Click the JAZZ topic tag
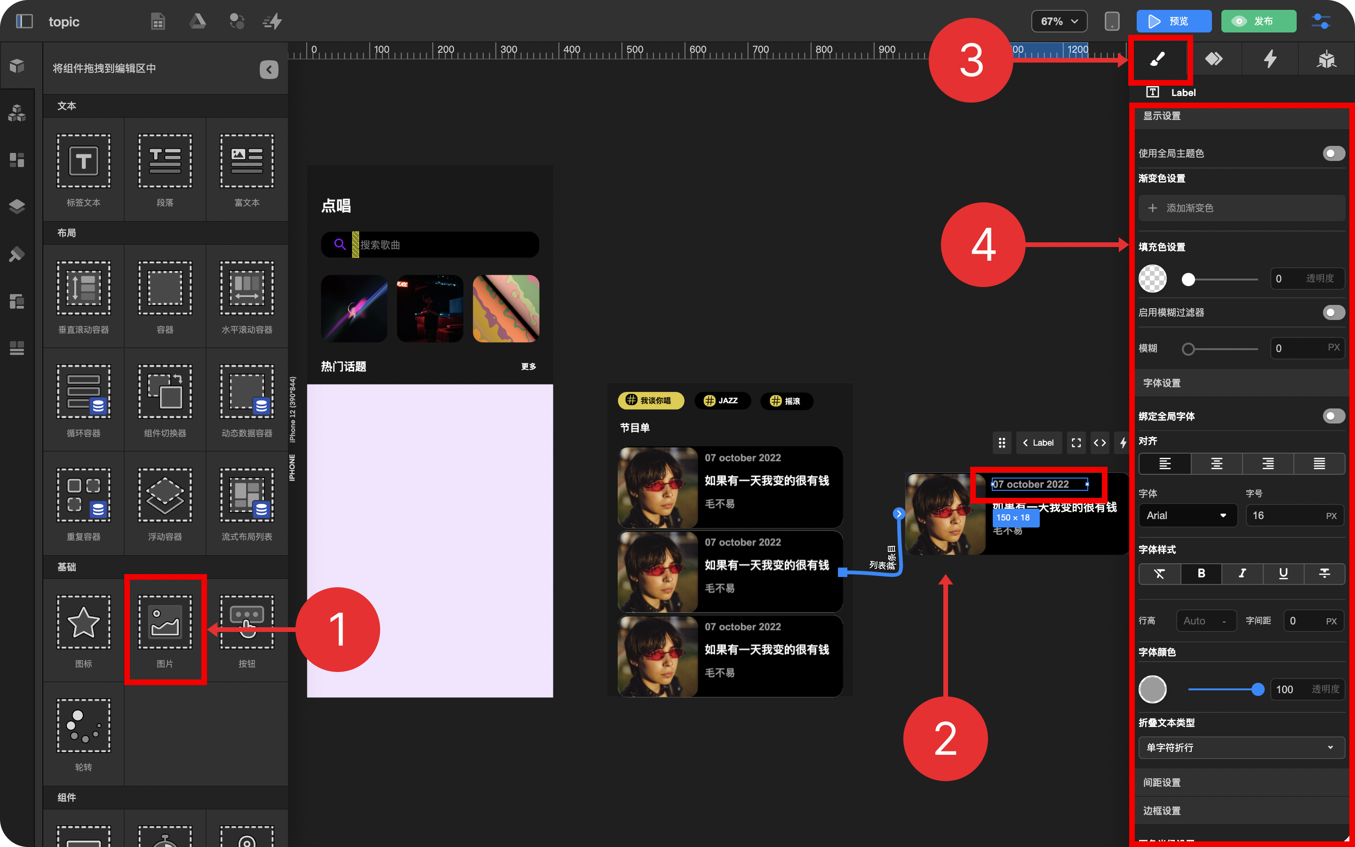 click(x=722, y=400)
